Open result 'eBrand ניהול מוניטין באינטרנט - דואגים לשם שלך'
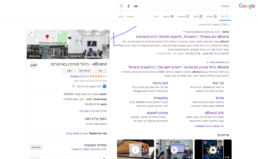Image resolution: width=258 pixels, height=159 pixels. pos(179,67)
